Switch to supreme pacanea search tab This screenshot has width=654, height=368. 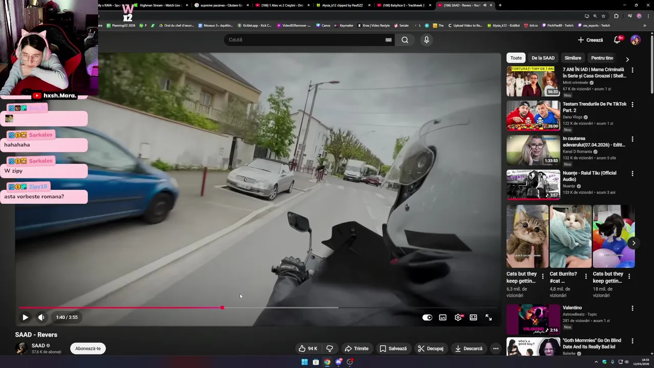(221, 5)
